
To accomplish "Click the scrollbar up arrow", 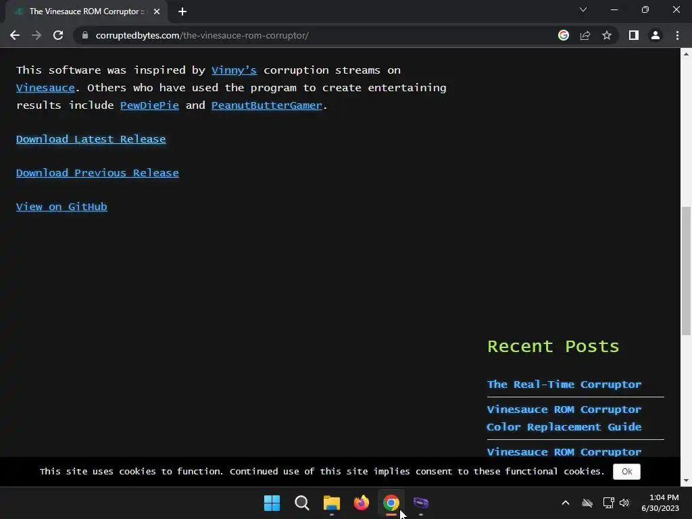I will coord(686,54).
